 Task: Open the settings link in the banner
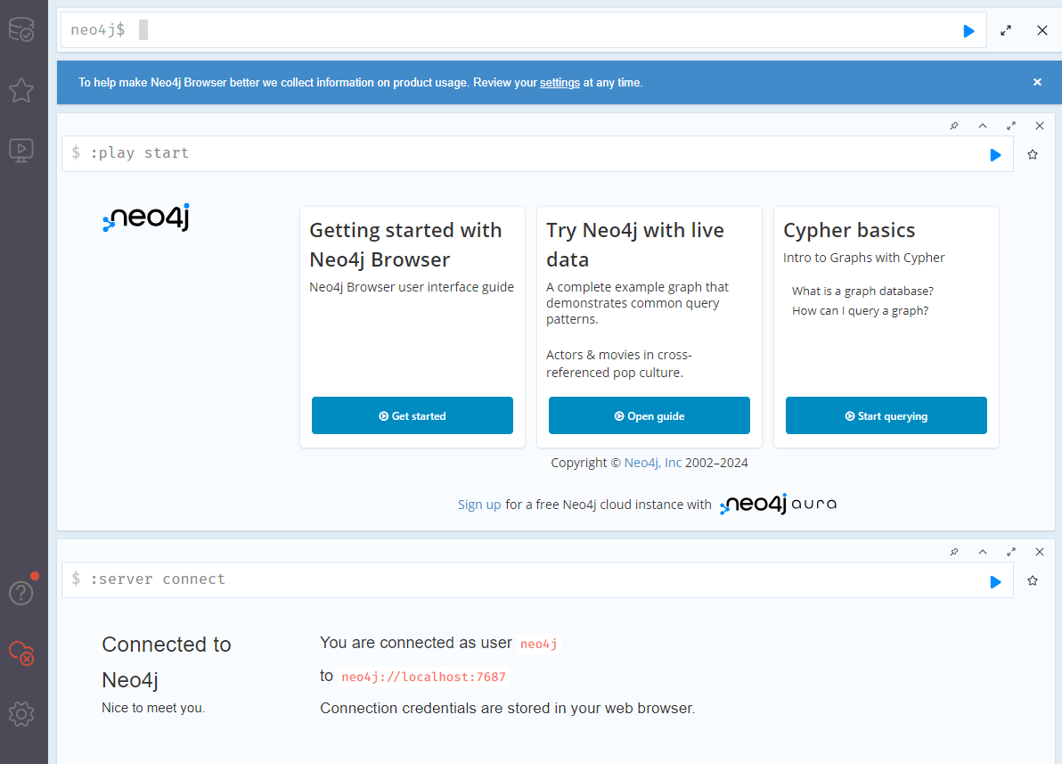(x=560, y=83)
